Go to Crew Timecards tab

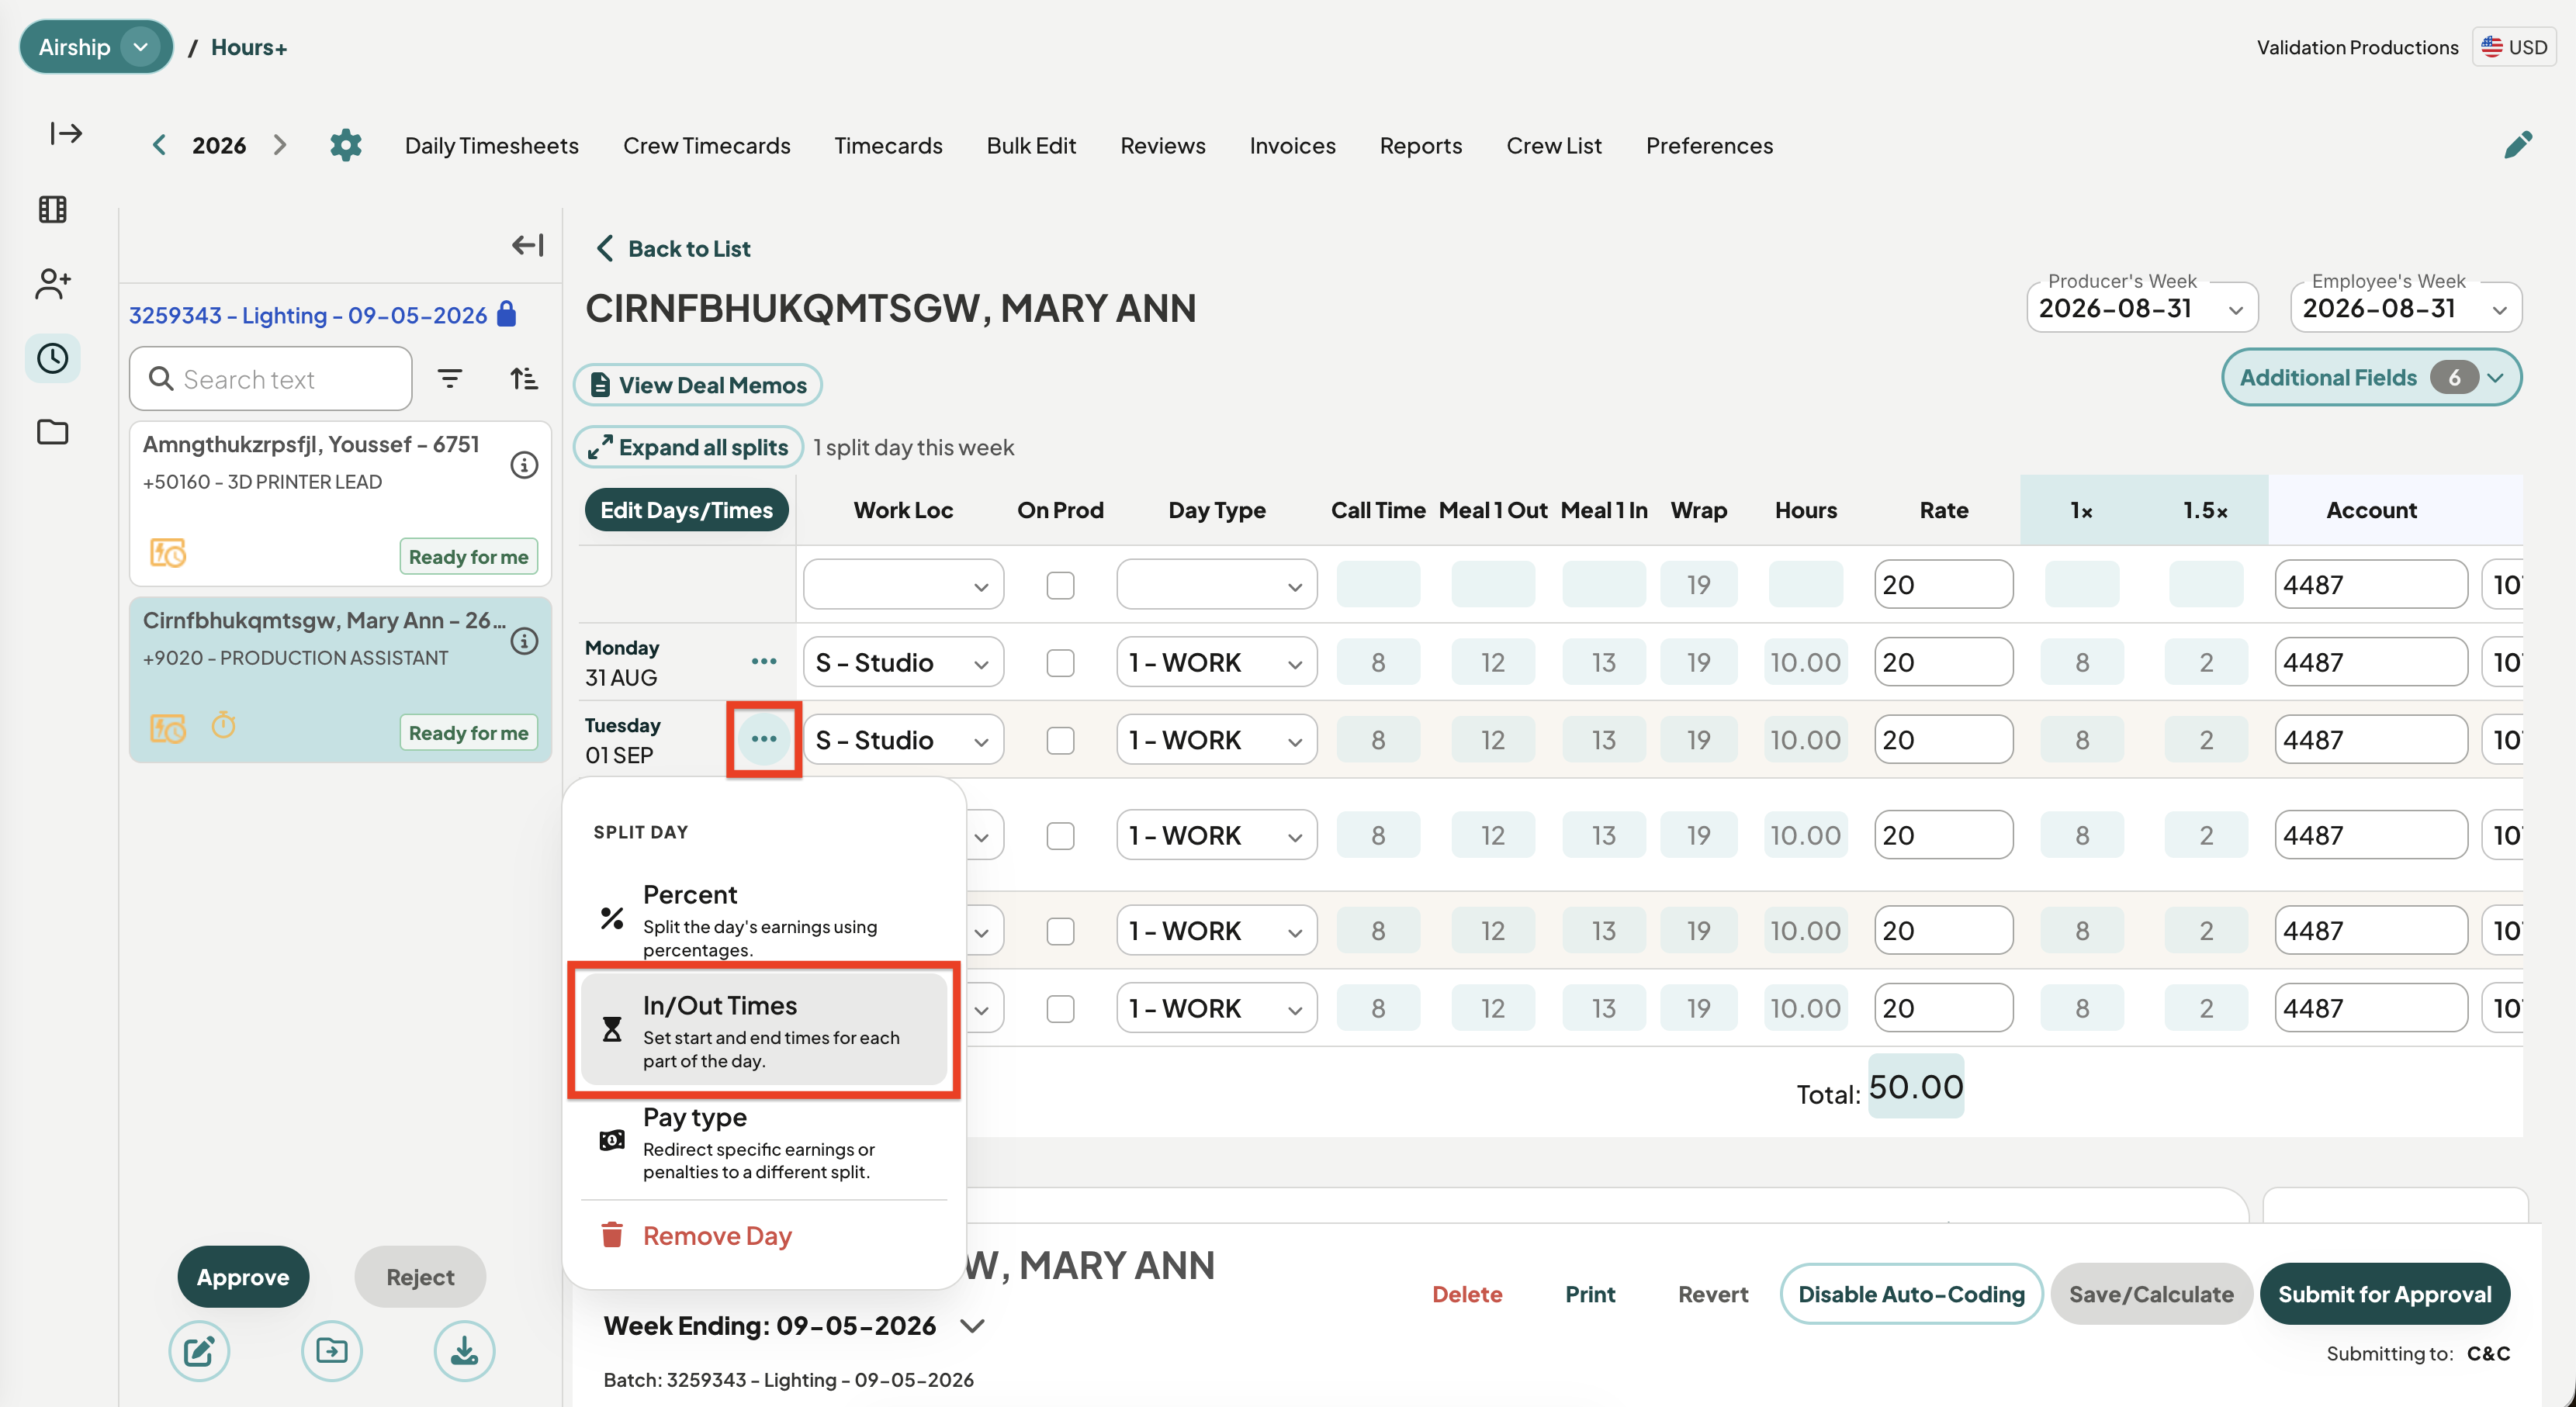[x=706, y=145]
